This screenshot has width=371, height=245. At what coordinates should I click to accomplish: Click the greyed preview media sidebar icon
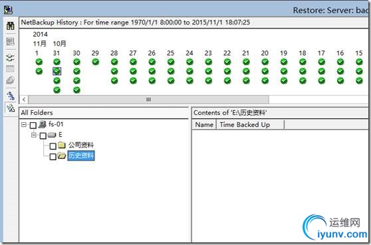point(10,42)
